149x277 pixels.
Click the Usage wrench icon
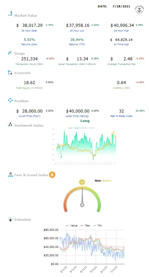[10, 53]
